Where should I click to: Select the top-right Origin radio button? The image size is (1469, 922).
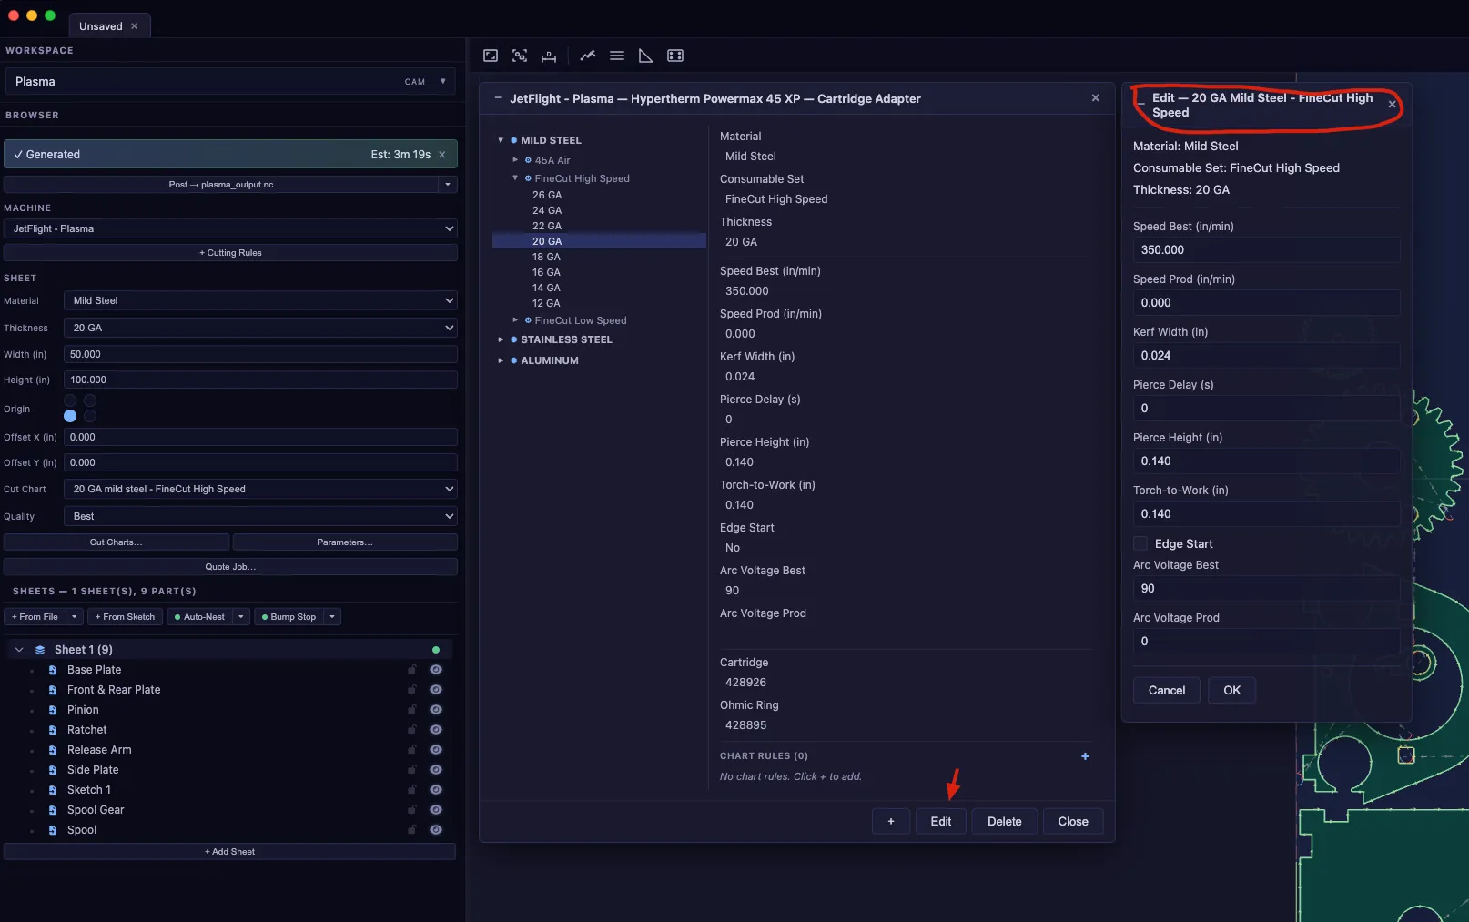(x=90, y=400)
